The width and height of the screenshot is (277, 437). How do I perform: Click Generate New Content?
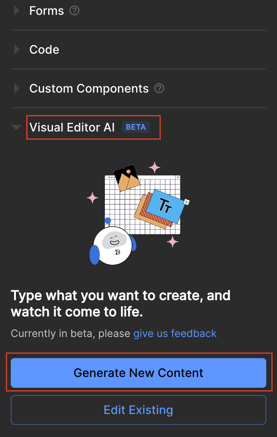[x=138, y=373]
